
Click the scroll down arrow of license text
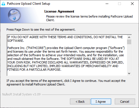(x=129, y=73)
